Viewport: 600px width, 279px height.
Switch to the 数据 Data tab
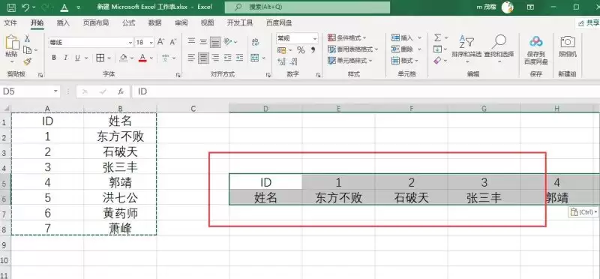tap(155, 23)
